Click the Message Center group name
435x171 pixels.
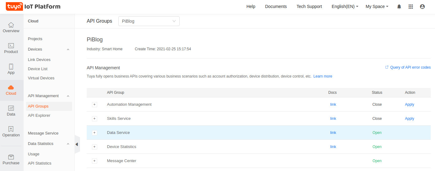click(x=122, y=161)
